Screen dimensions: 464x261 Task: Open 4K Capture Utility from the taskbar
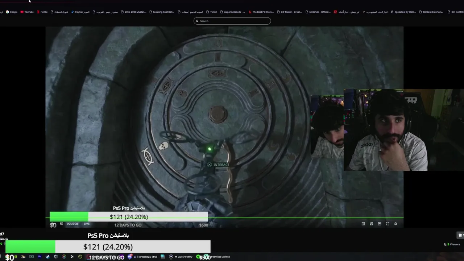click(x=181, y=257)
